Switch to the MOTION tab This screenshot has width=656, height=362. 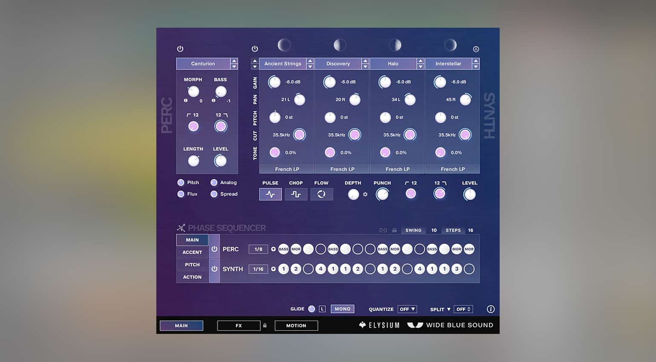pos(296,325)
